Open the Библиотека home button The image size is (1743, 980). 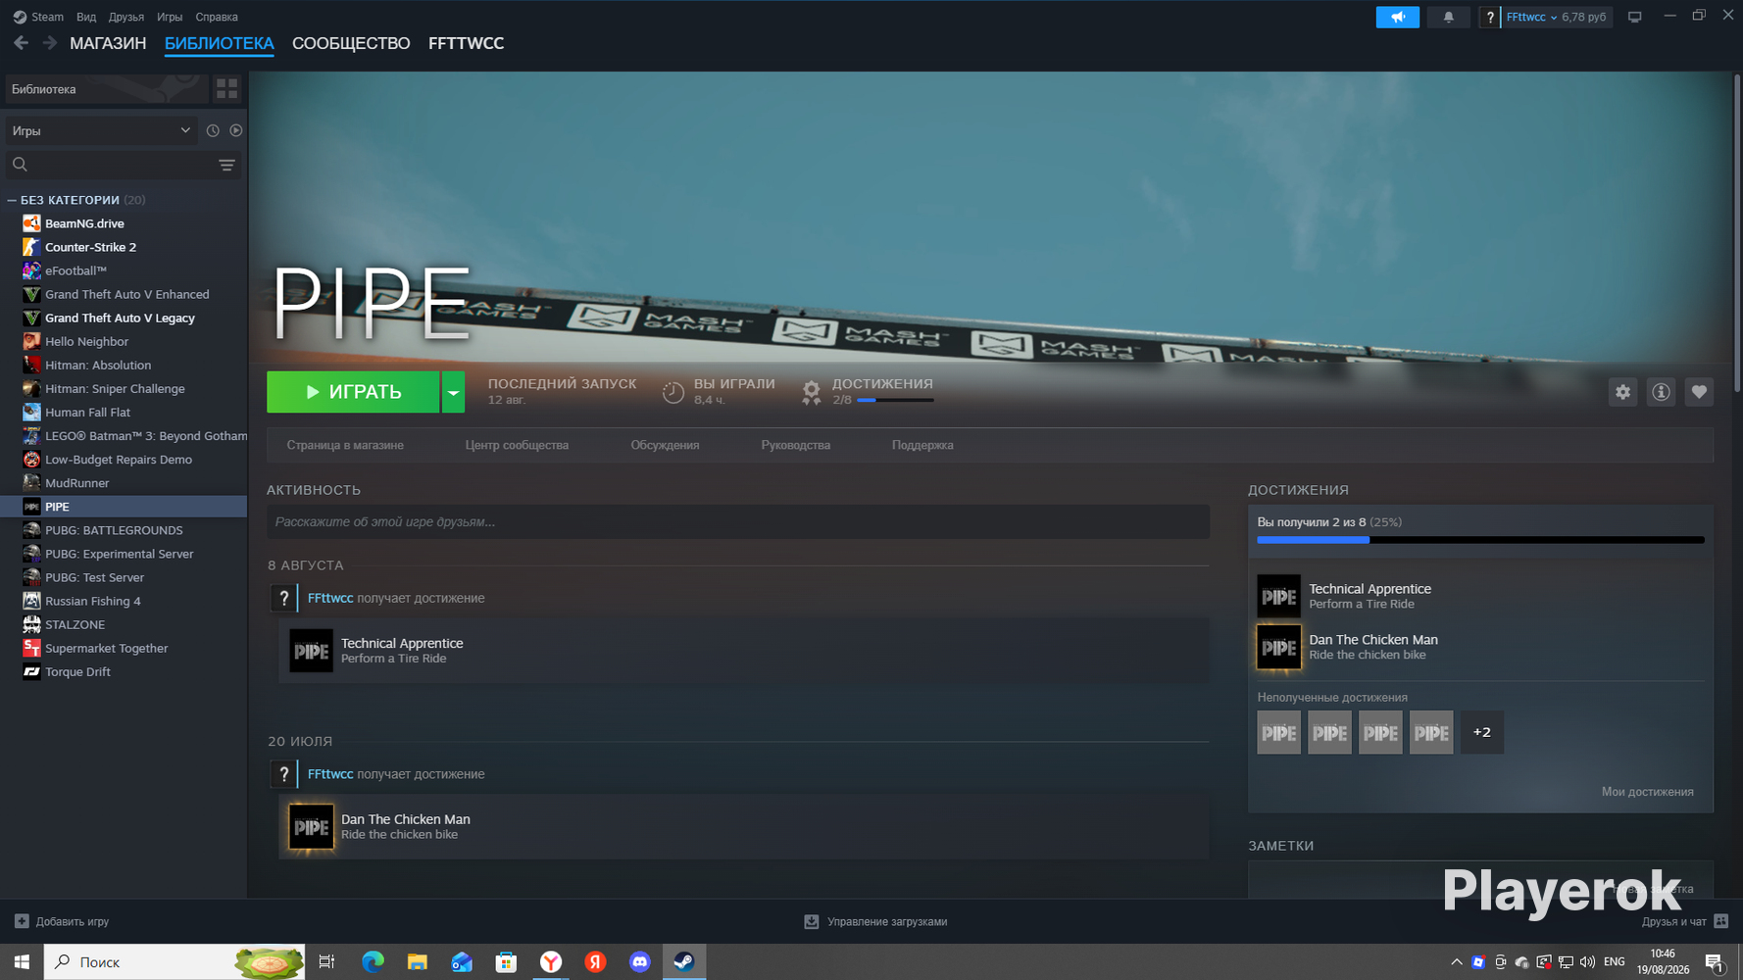[x=107, y=89]
